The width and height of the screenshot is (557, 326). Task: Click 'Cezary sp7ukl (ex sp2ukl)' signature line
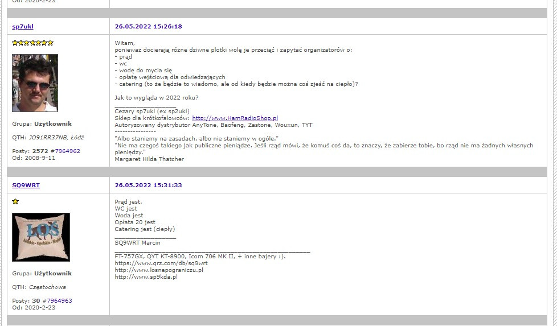(x=152, y=112)
